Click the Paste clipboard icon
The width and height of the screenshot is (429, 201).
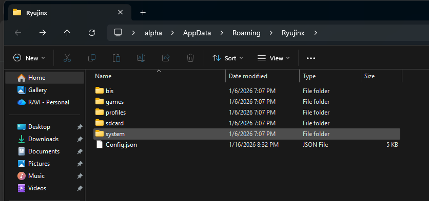(x=116, y=58)
